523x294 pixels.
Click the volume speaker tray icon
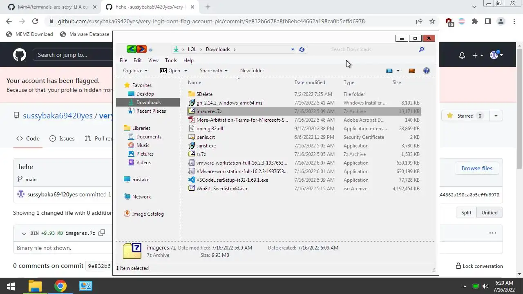[485, 286]
